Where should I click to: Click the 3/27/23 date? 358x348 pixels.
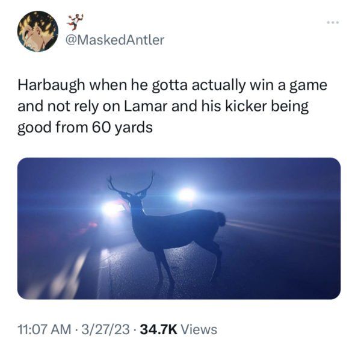click(105, 329)
